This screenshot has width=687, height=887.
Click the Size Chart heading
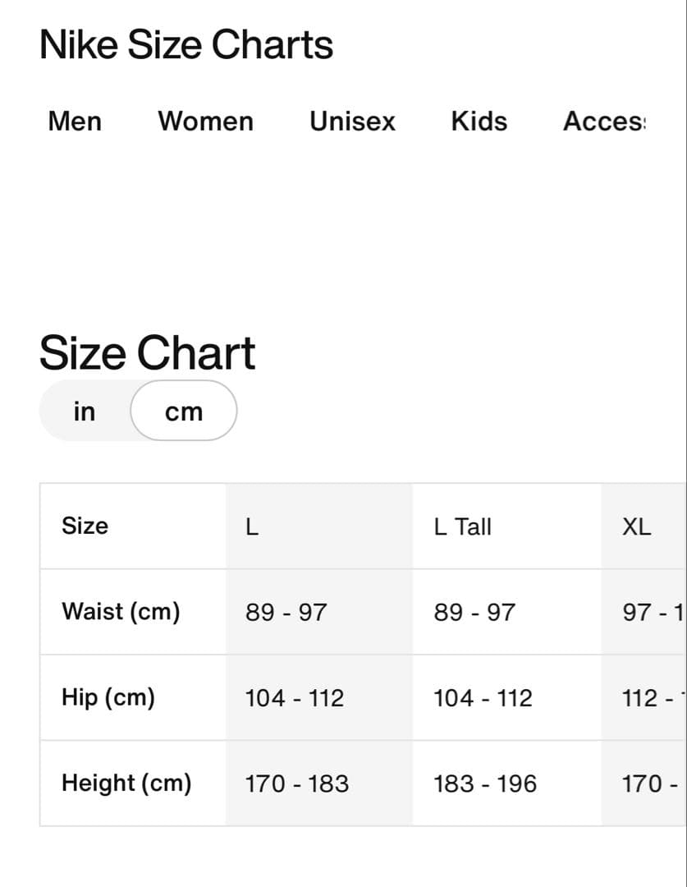147,352
